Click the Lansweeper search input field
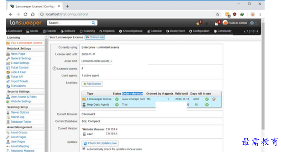The width and height of the screenshot is (281, 152). [x=69, y=23]
